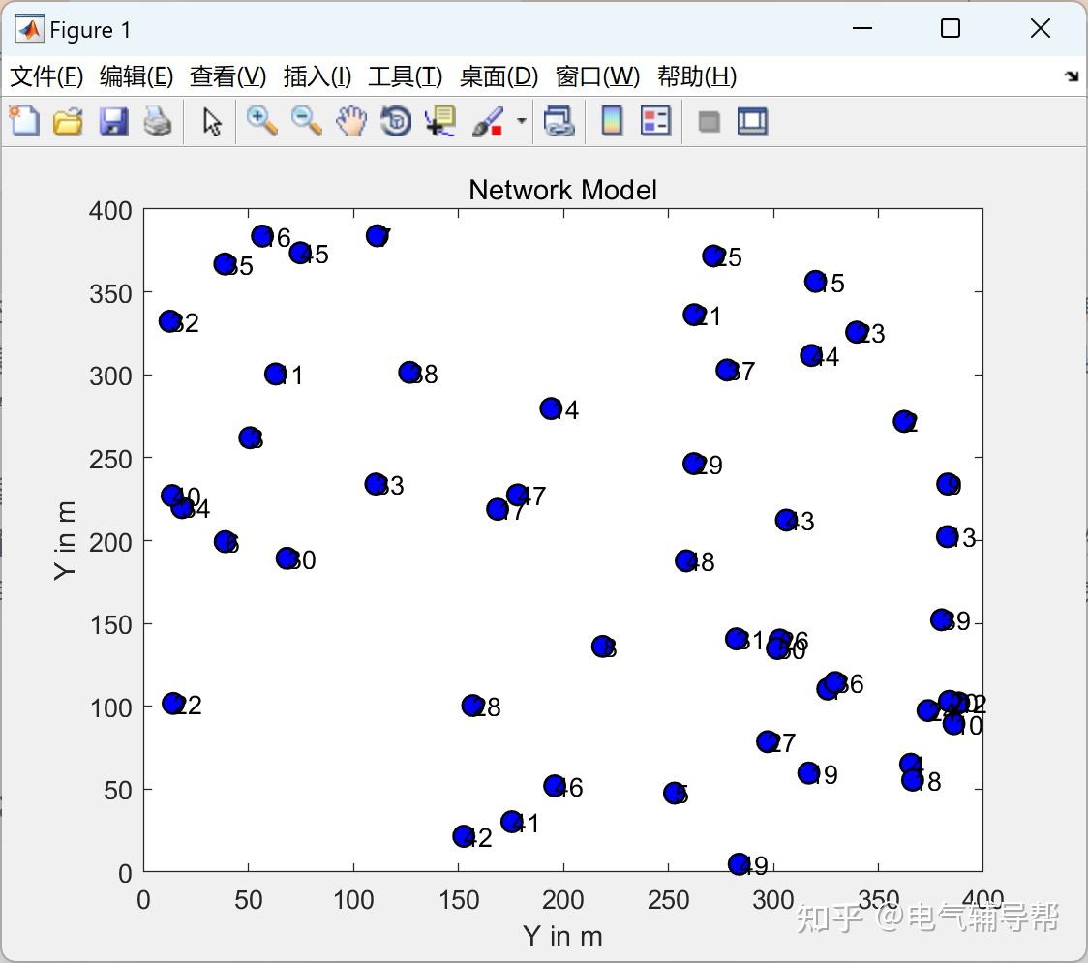Click the Network Model plot title
The image size is (1088, 963).
tap(562, 190)
